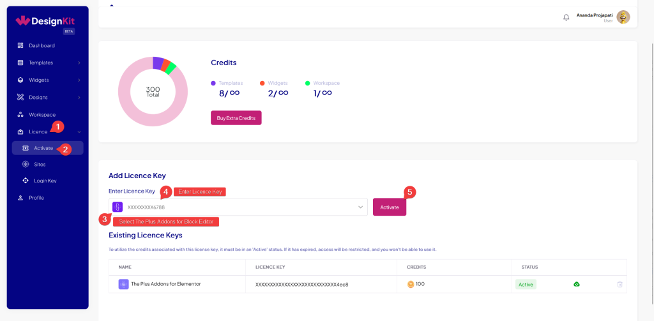Open notifications bell
Viewport: 654px width, 321px height.
tap(566, 17)
